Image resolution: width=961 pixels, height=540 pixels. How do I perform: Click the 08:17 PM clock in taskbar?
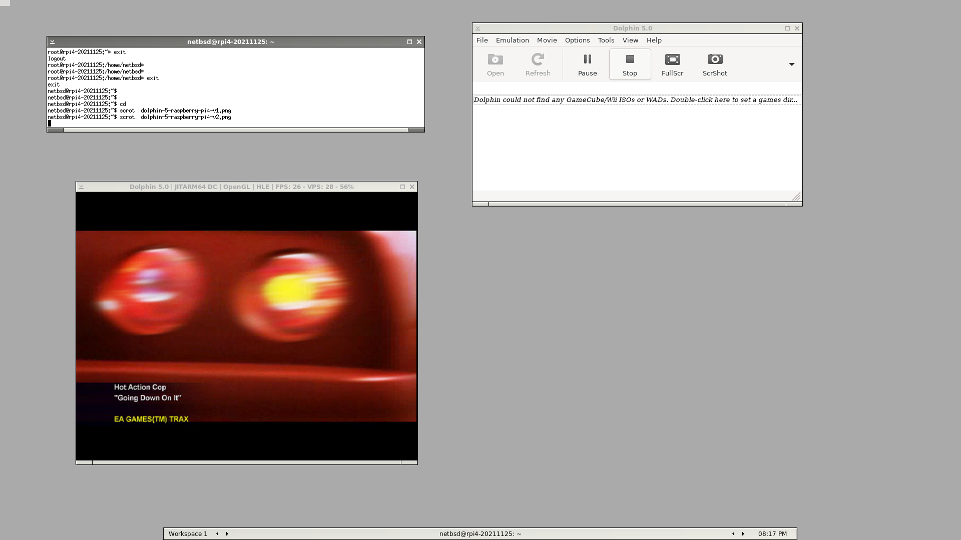[x=772, y=534]
